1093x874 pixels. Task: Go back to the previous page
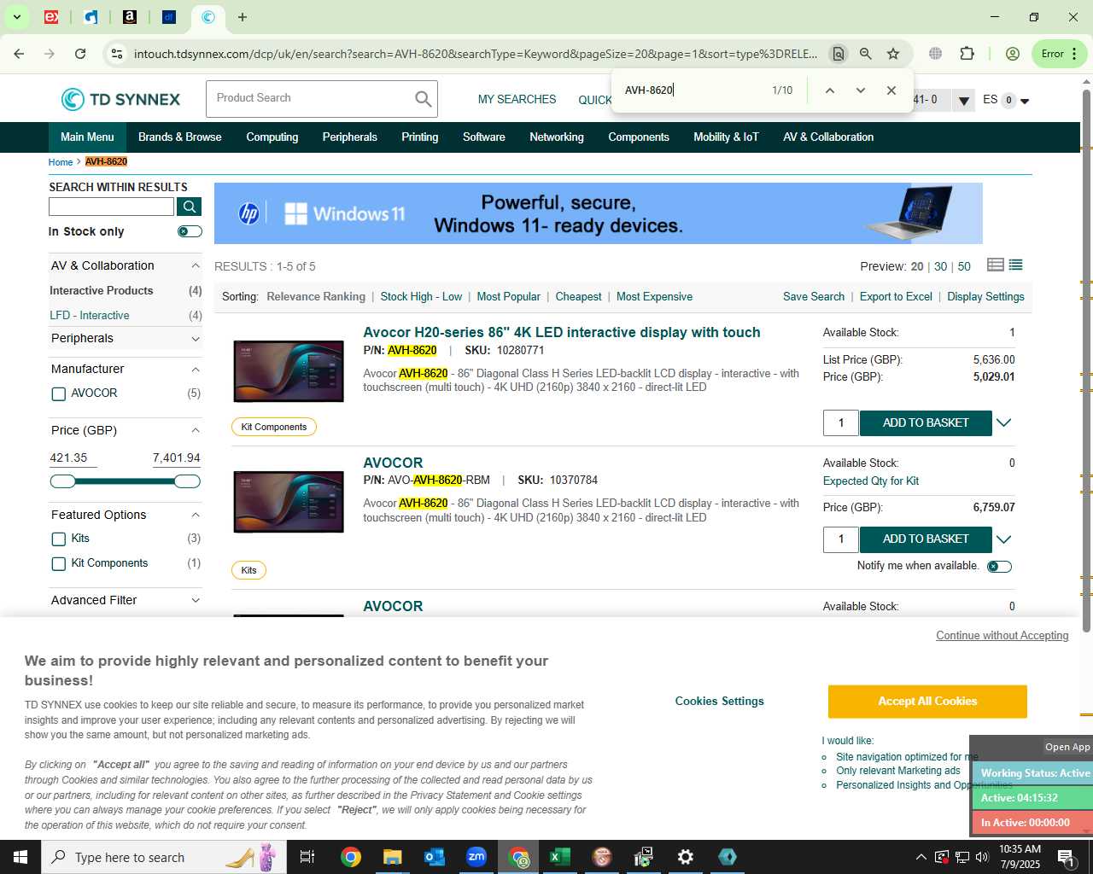point(19,54)
